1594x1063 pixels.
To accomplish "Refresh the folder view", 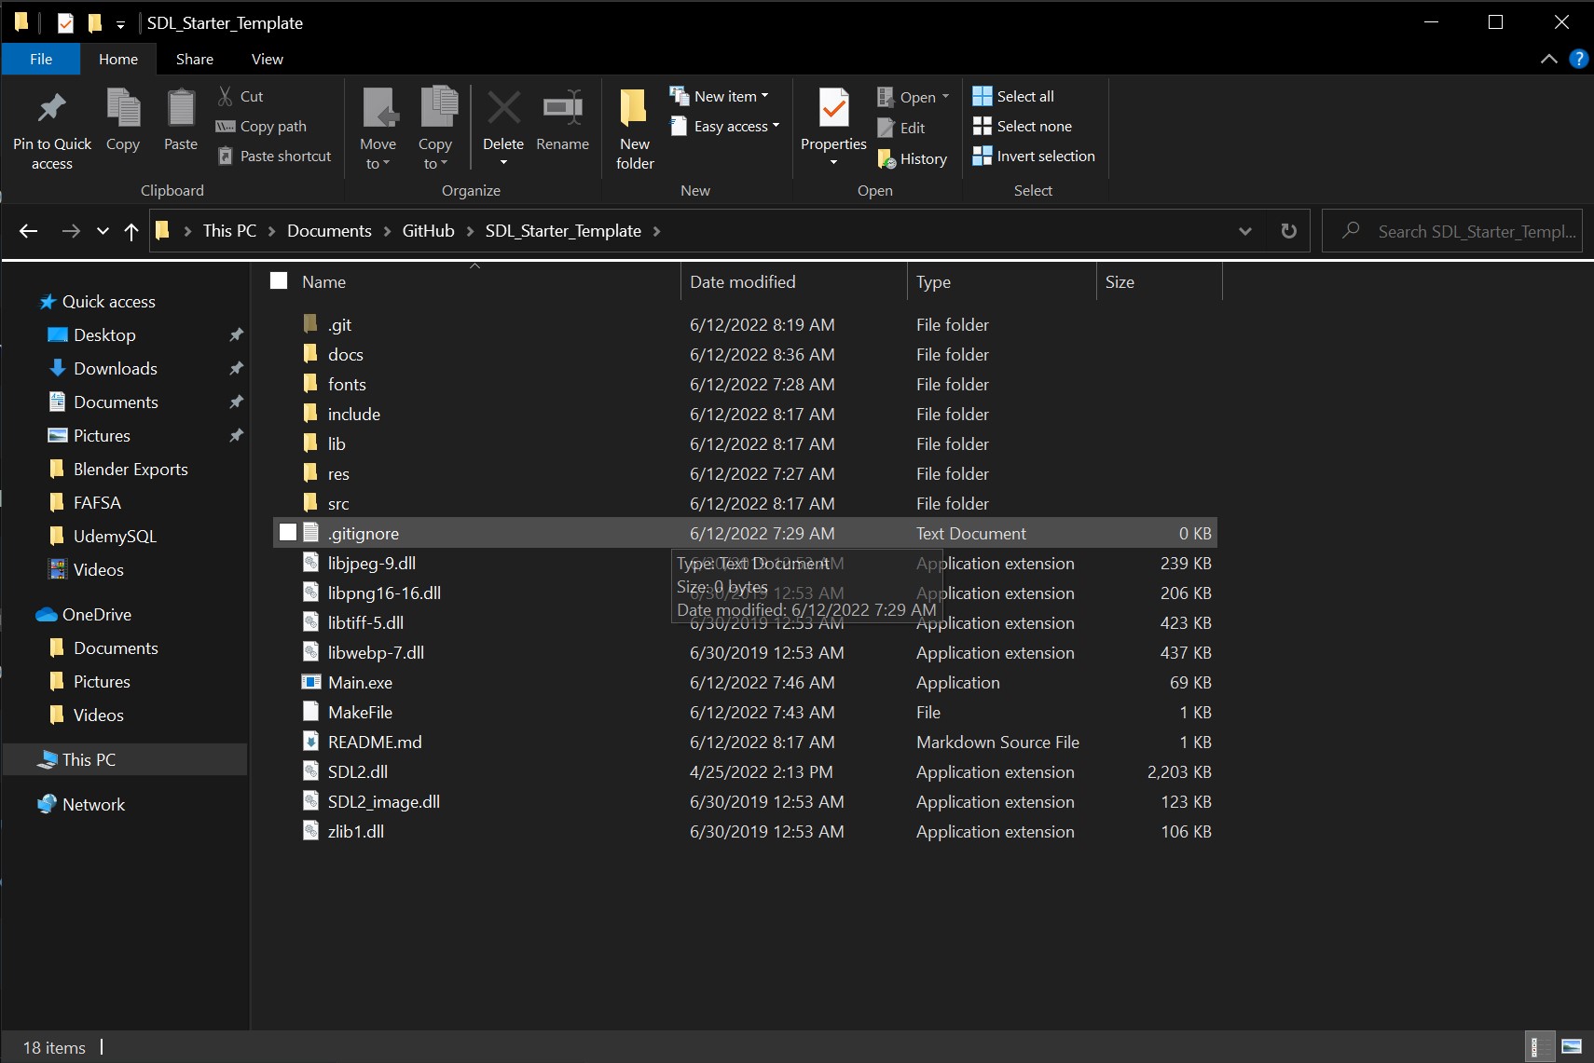I will pos(1288,231).
